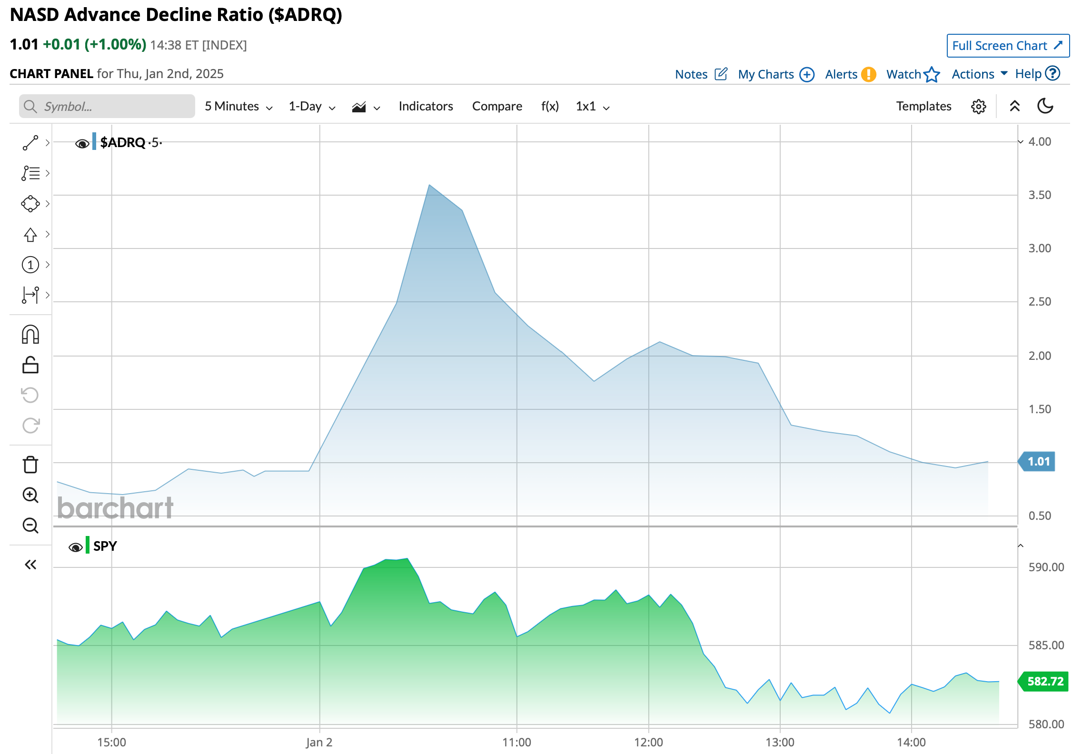The image size is (1072, 754).
Task: Click the zoom in magnifier icon
Action: [30, 495]
